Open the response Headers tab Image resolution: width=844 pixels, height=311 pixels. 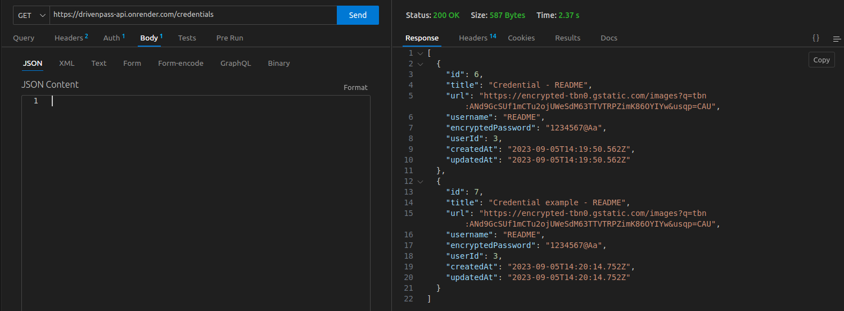coord(477,38)
